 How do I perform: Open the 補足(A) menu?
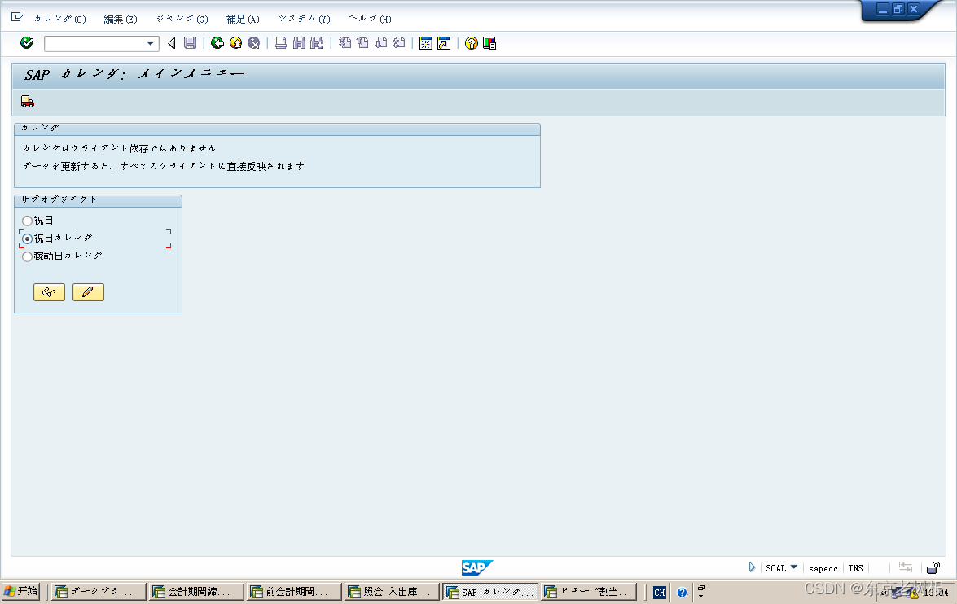[242, 19]
